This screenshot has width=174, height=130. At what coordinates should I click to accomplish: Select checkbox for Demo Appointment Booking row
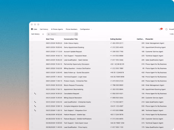(x=32, y=47)
